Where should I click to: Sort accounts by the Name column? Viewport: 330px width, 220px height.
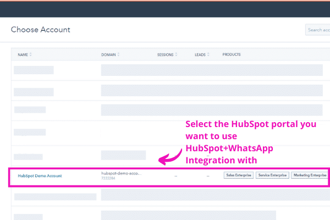(x=25, y=54)
